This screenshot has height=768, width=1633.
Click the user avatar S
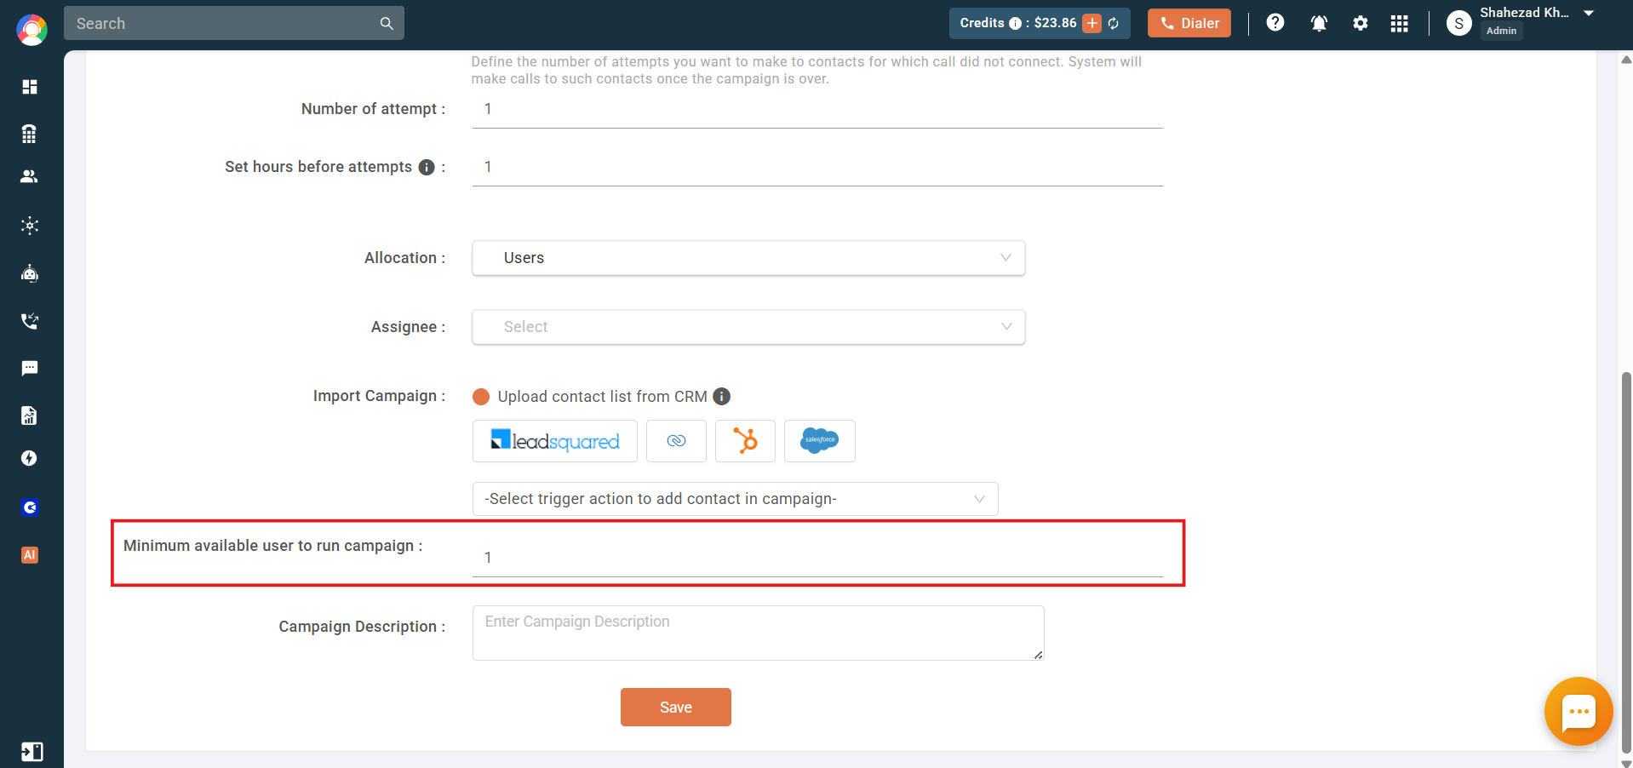[x=1459, y=23]
